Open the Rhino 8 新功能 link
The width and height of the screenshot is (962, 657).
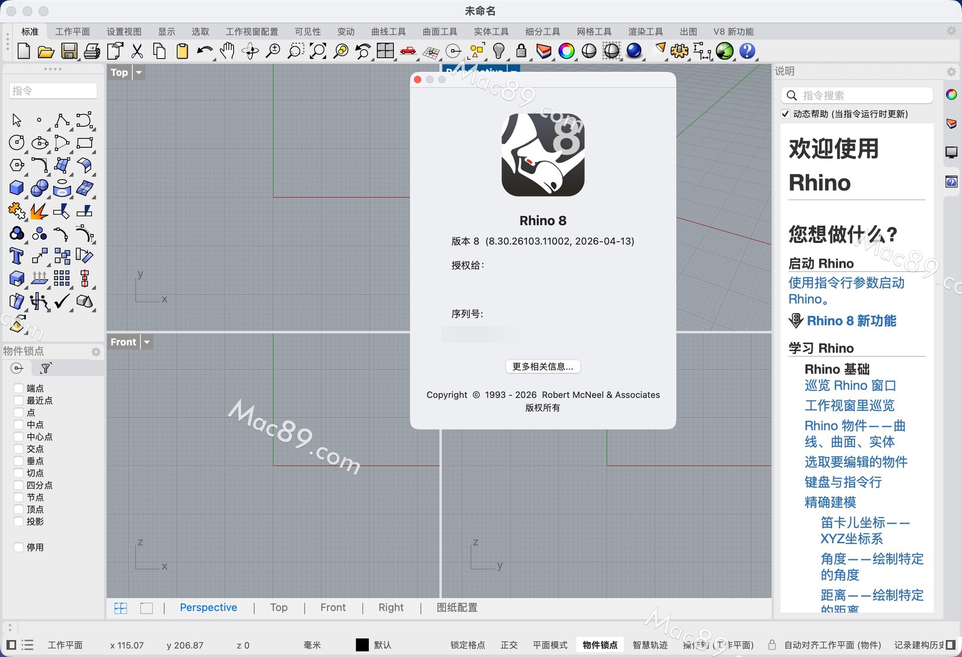[851, 321]
